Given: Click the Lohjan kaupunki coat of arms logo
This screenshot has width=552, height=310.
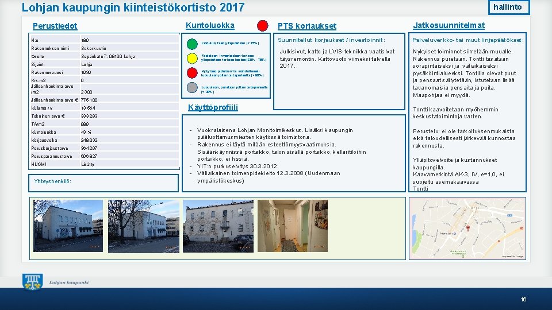Looking at the screenshot, I should point(32,282).
